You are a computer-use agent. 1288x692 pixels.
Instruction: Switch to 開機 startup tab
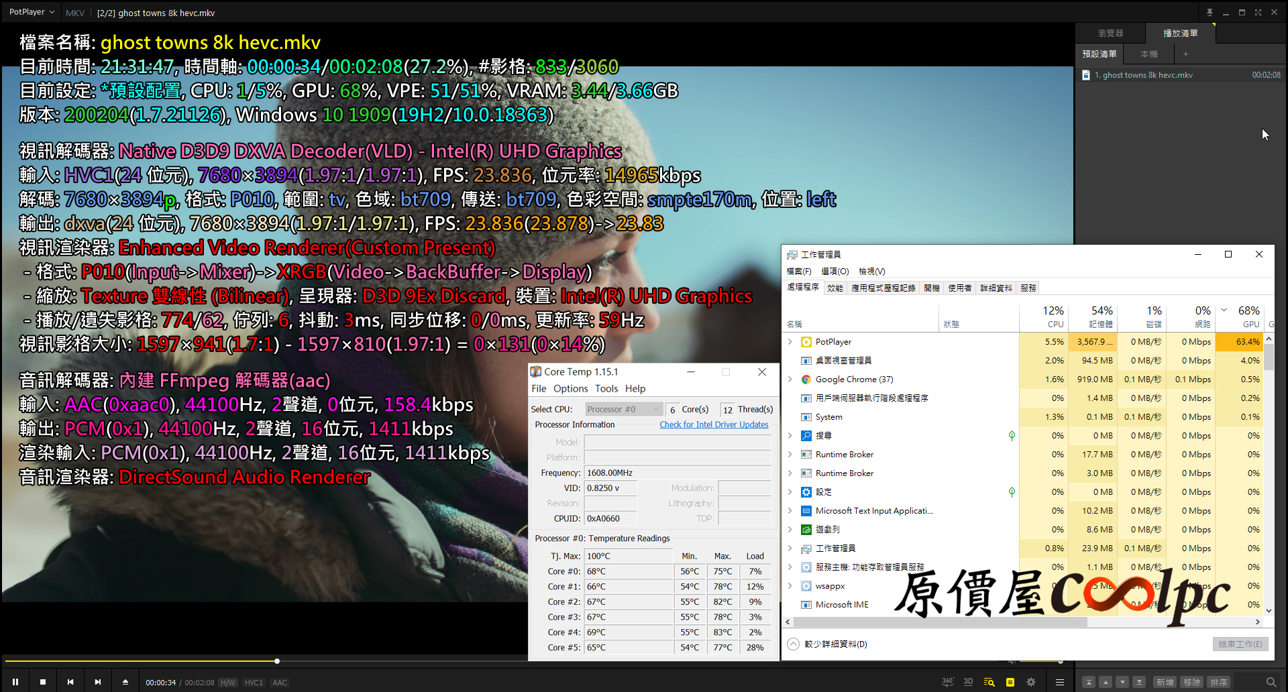932,288
